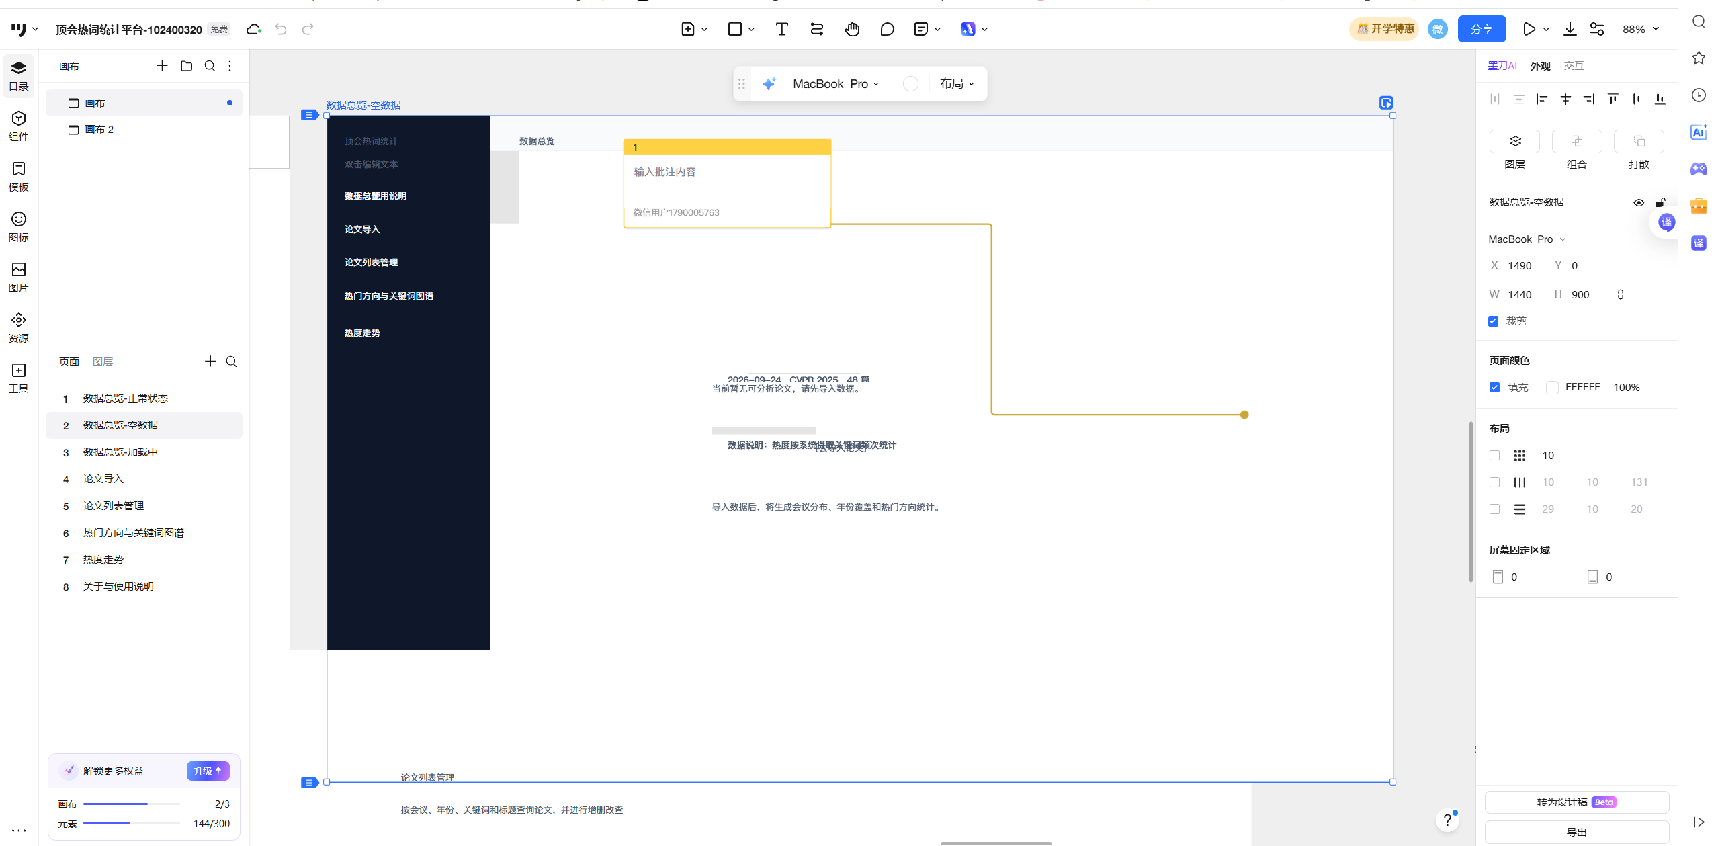Click the 导出 export button
Viewport: 1716px width, 846px height.
pyautogui.click(x=1576, y=832)
